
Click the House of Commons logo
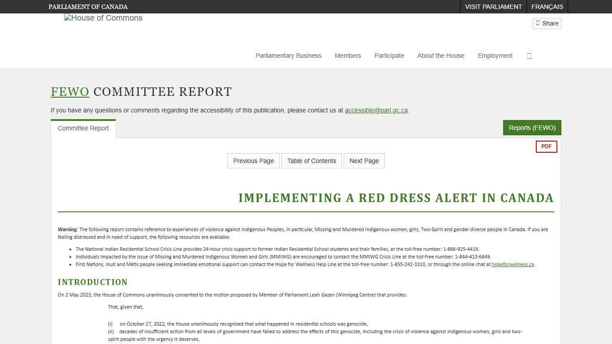click(103, 18)
